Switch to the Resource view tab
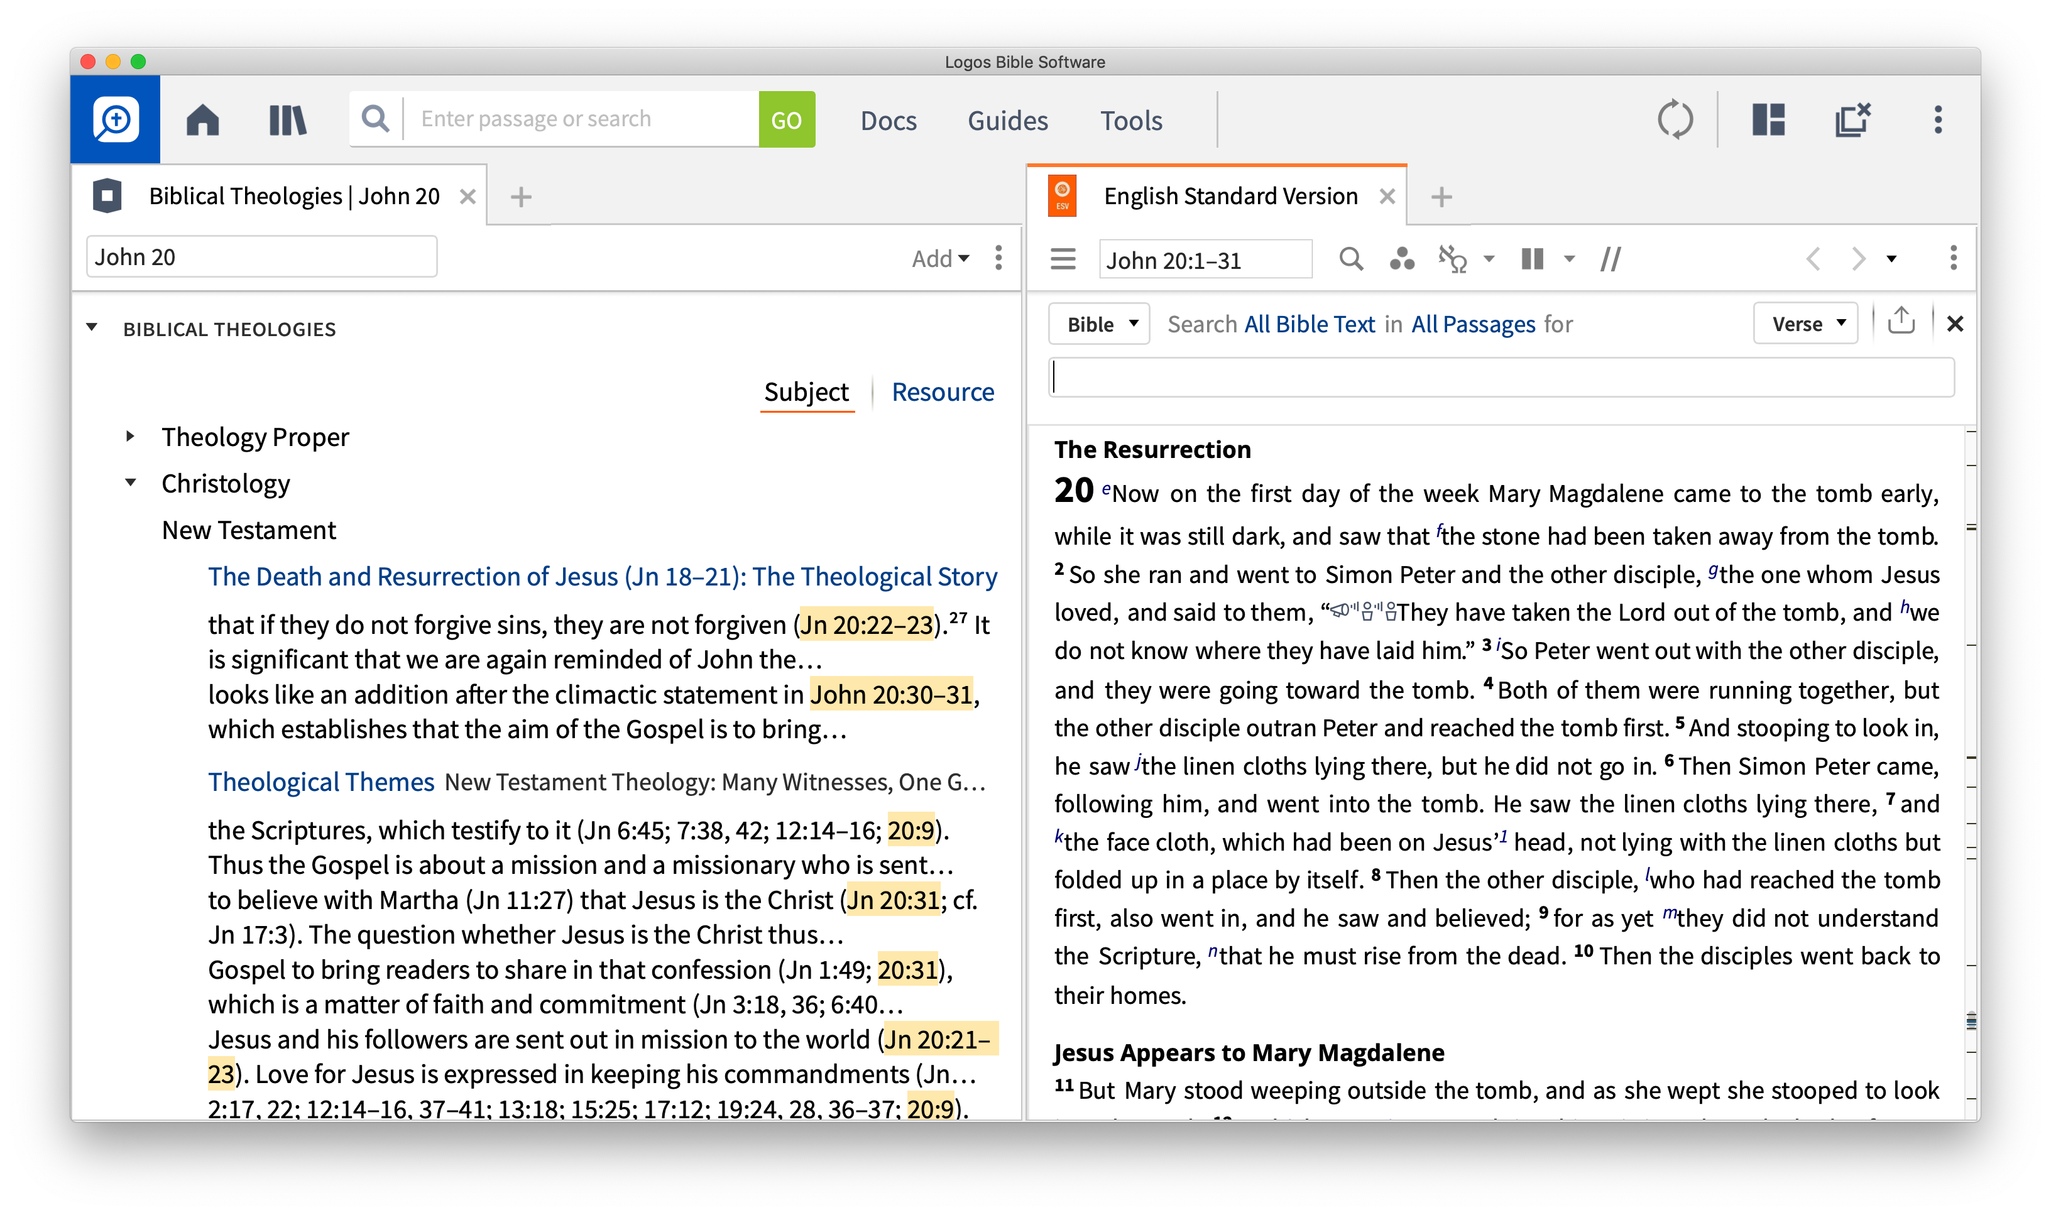The image size is (2051, 1215). point(943,392)
